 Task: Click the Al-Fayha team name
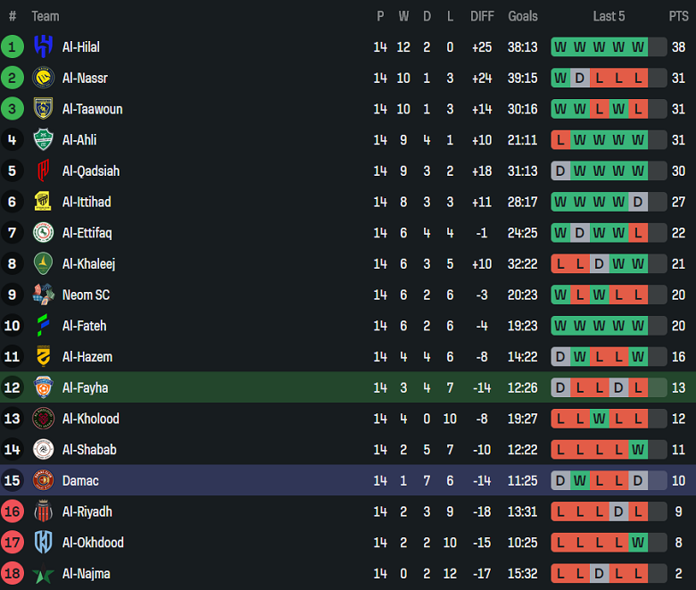click(x=85, y=387)
